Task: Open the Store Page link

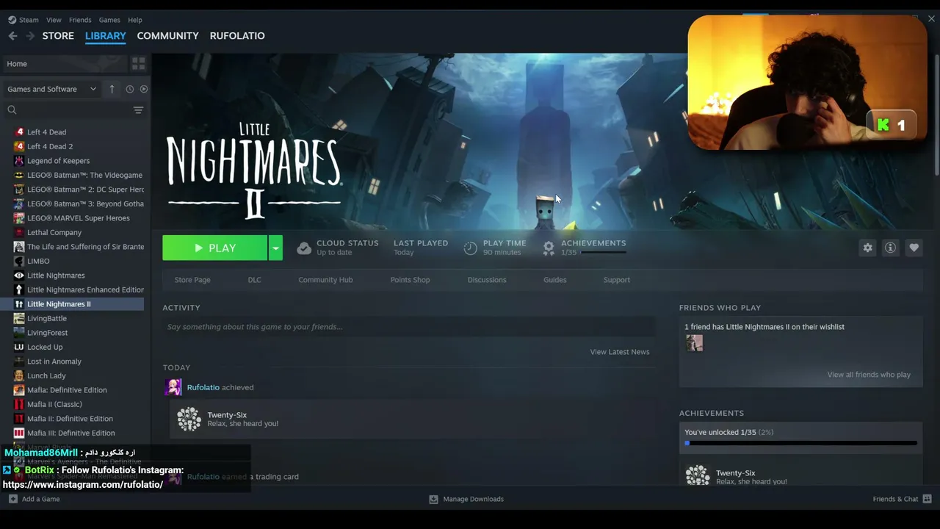Action: coord(192,280)
